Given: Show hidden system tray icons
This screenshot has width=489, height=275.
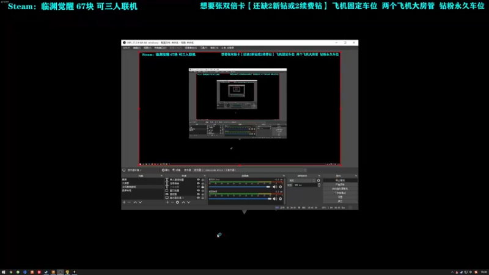Looking at the screenshot, I should [x=452, y=272].
